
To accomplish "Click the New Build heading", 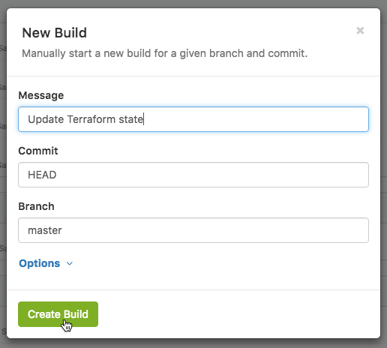I will [55, 33].
